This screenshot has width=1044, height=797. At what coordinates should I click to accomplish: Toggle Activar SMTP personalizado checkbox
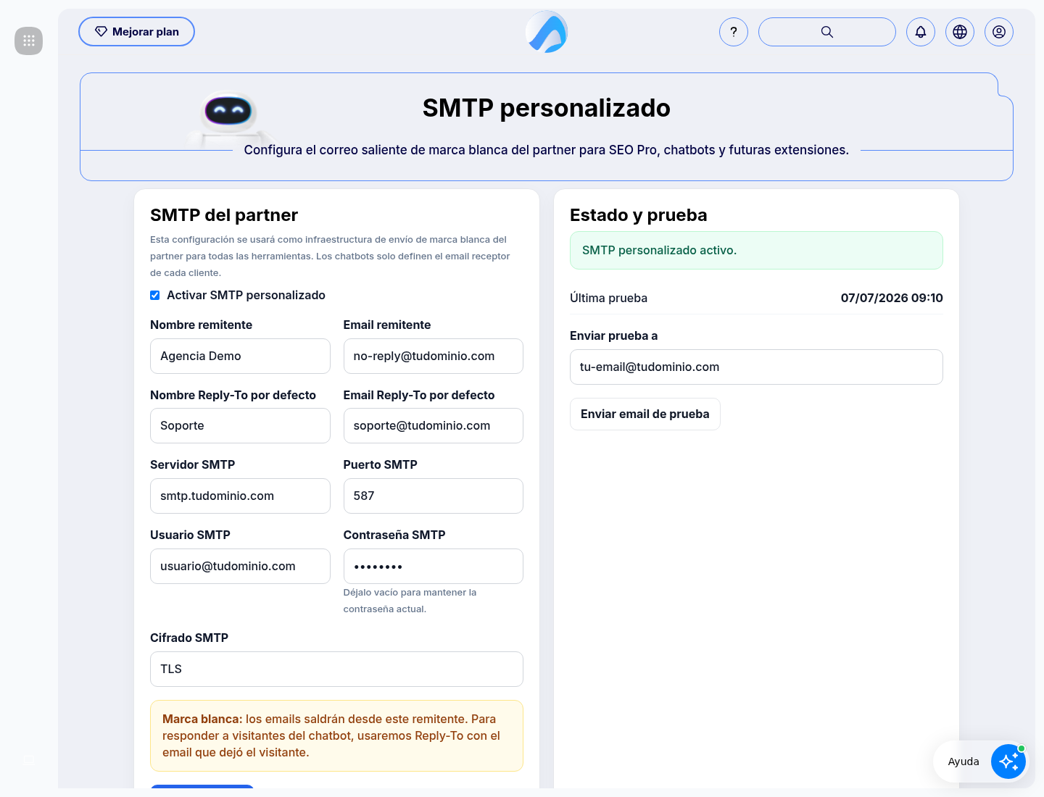[154, 295]
